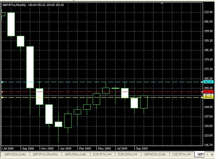Click the cyan 162.87 price label
218x159 pixels.
click(x=208, y=82)
